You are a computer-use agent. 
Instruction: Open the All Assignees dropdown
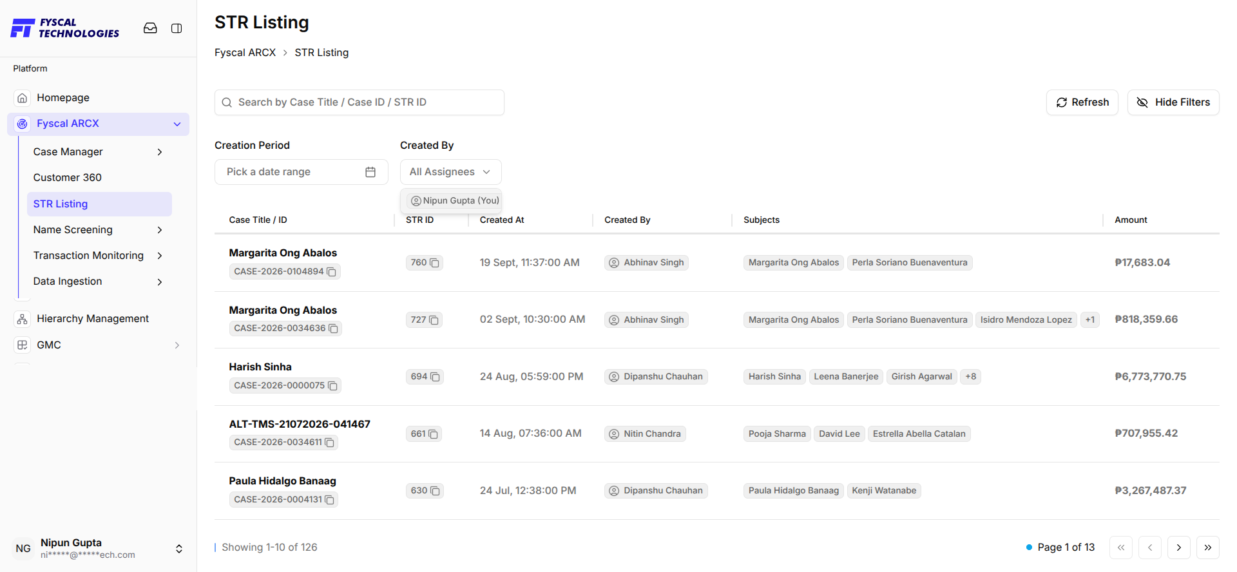point(451,172)
